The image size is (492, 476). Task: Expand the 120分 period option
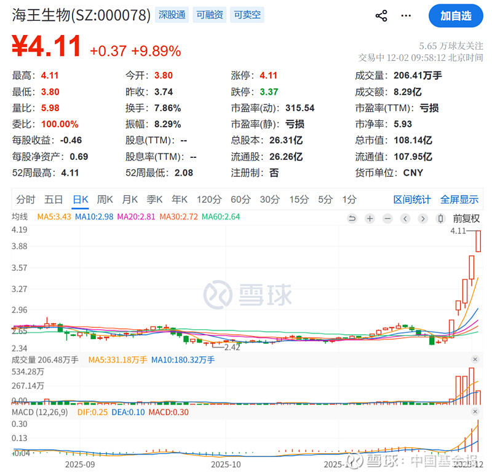(209, 199)
